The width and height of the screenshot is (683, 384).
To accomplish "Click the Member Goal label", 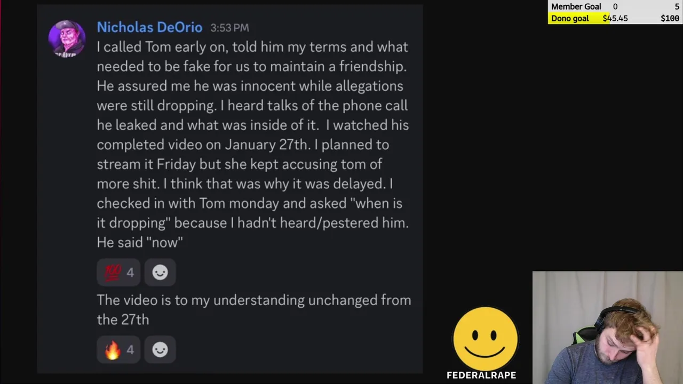I will click(x=576, y=6).
